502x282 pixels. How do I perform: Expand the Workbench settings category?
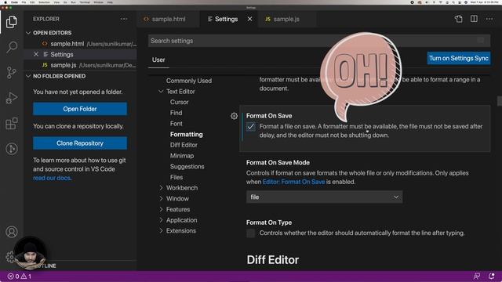[161, 188]
